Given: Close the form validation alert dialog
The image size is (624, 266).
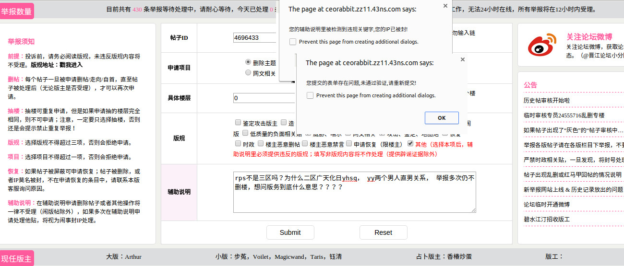Looking at the screenshot, I should pyautogui.click(x=462, y=59).
